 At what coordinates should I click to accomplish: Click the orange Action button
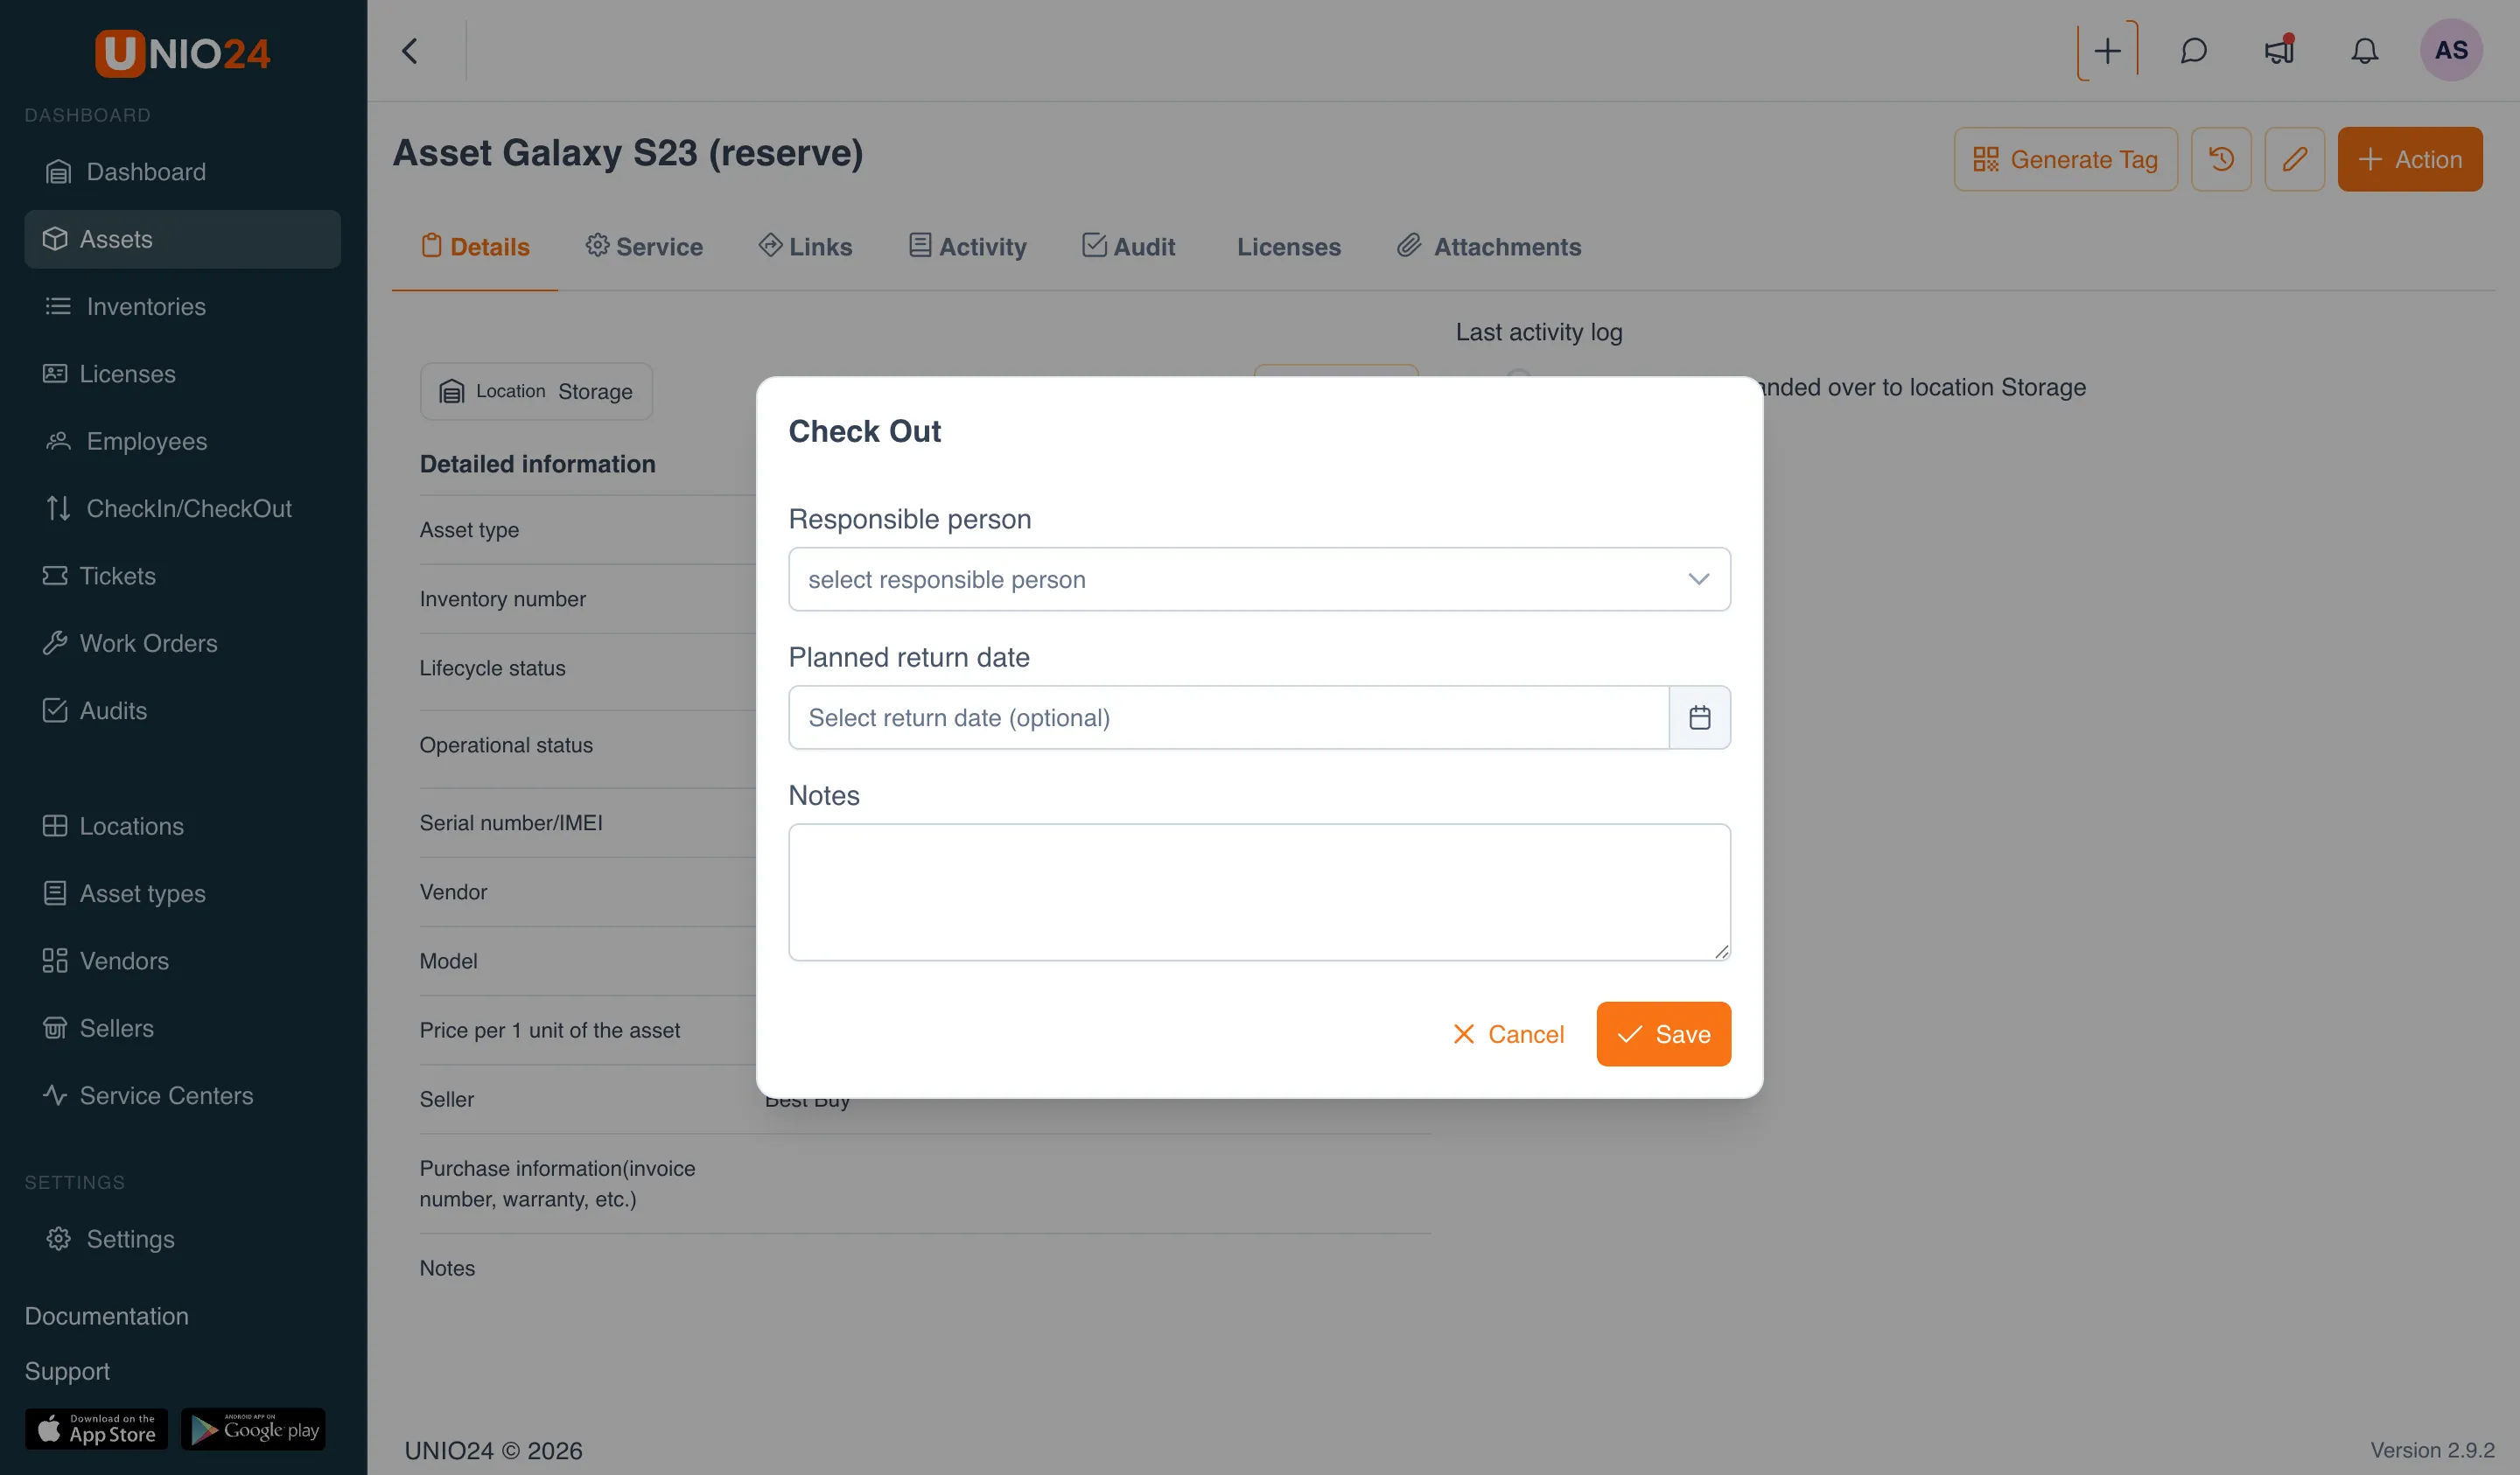2410,159
